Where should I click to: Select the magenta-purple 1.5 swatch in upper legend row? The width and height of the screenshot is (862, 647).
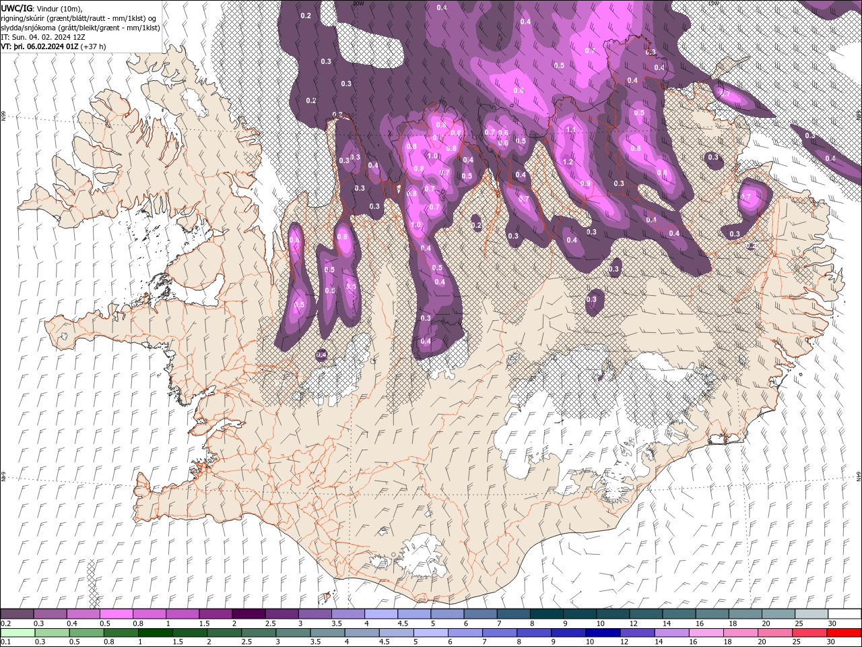pyautogui.click(x=215, y=613)
